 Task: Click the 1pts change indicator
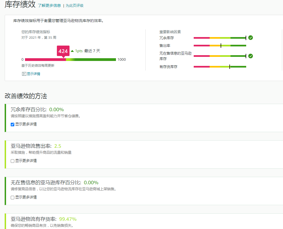pyautogui.click(x=79, y=51)
